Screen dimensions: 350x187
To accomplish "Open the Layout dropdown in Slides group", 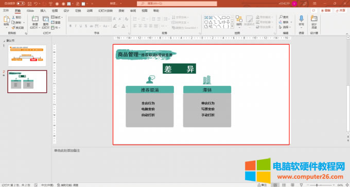I will click(57, 17).
